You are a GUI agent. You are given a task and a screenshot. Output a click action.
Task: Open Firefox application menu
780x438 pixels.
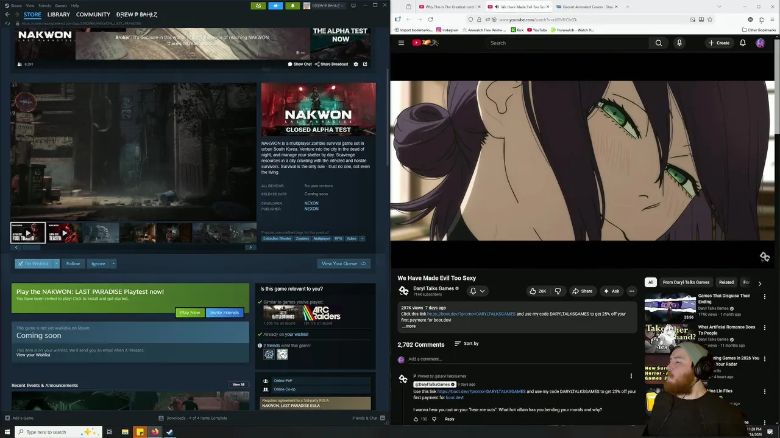pyautogui.click(x=772, y=19)
